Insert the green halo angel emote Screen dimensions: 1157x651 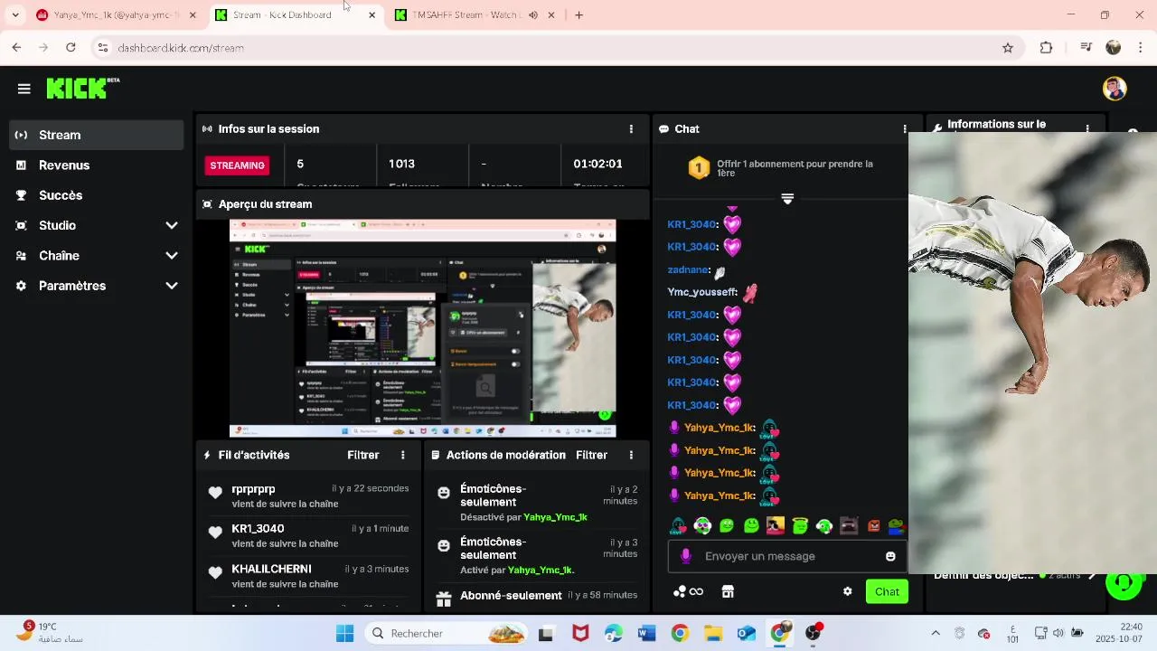pos(800,525)
